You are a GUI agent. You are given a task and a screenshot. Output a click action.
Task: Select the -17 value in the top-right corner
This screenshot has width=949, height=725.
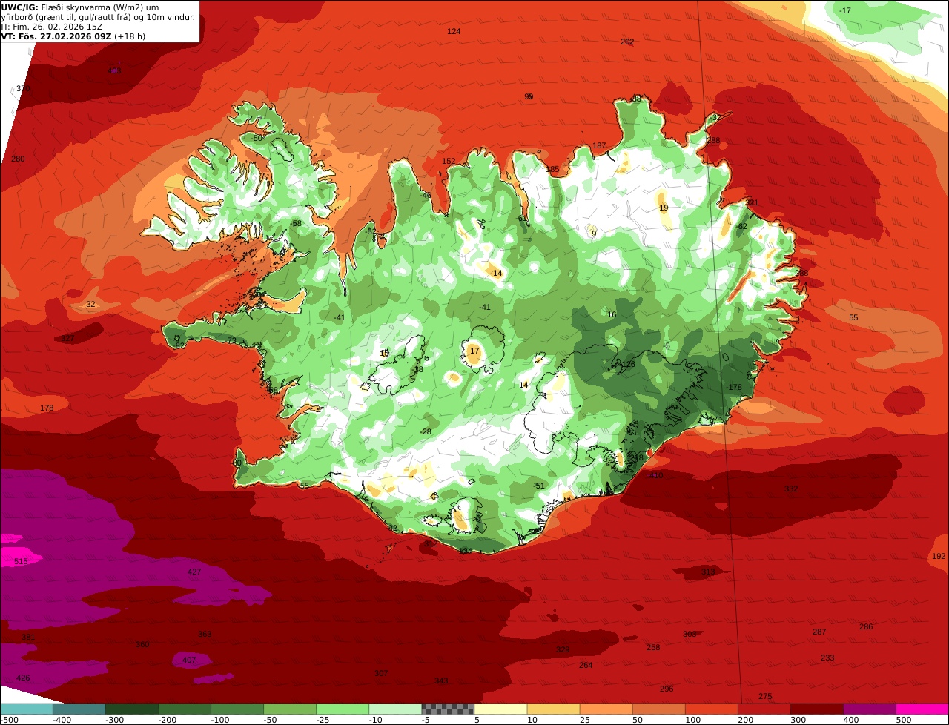844,10
